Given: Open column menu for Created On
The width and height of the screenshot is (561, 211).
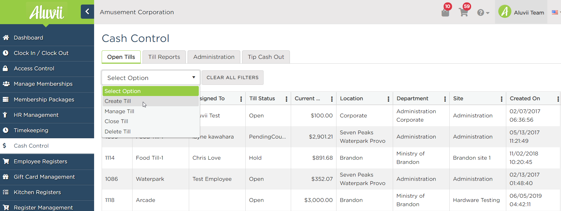Looking at the screenshot, I should coord(558,99).
